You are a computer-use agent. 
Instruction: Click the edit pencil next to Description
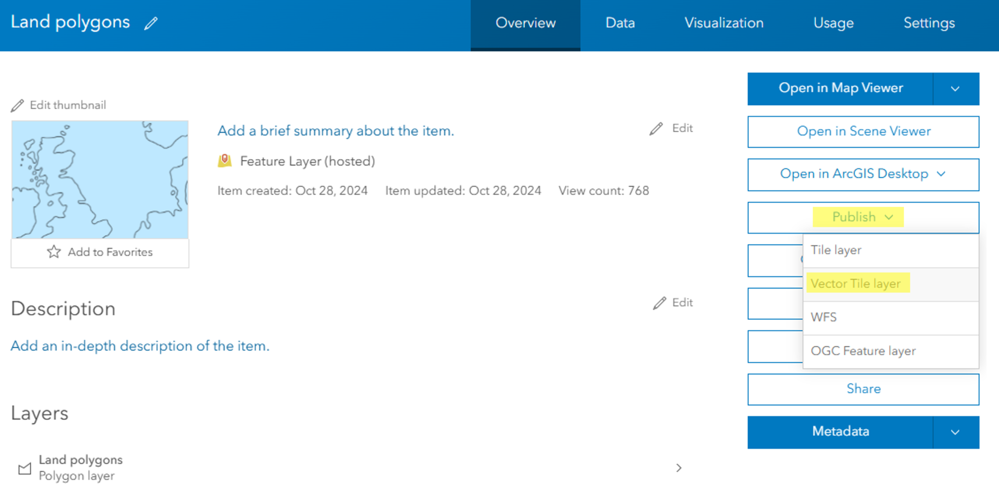tap(659, 302)
